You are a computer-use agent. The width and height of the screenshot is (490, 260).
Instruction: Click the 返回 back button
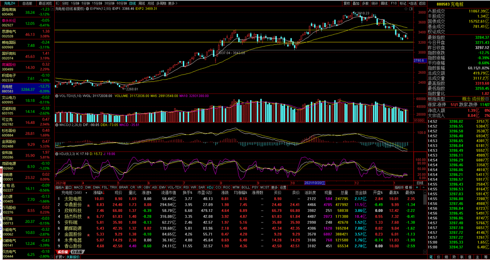[422, 3]
